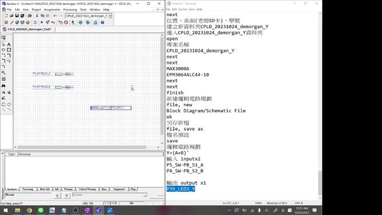Click the previous message up-arrow button
Image resolution: width=382 pixels, height=215 pixels.
57,195
